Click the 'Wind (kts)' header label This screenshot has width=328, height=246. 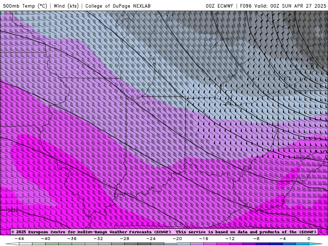click(66, 6)
